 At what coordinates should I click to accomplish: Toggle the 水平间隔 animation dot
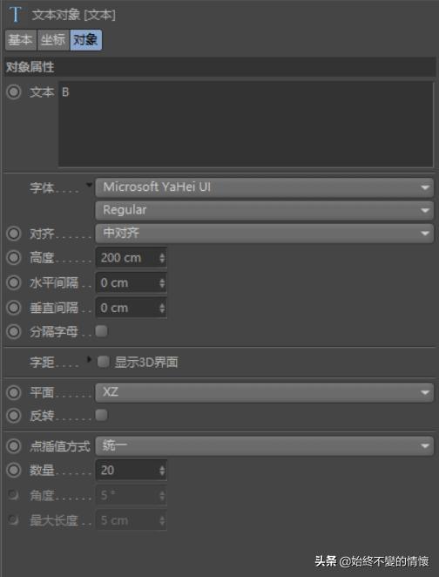pyautogui.click(x=14, y=282)
